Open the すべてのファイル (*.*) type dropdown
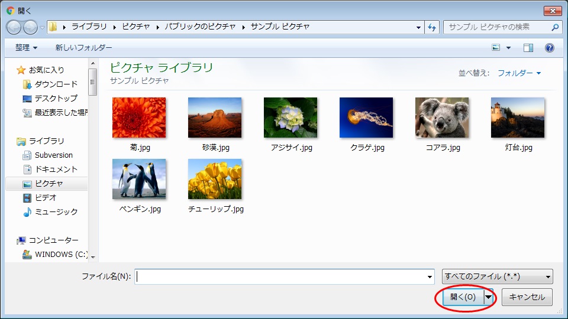This screenshot has width=568, height=319. point(498,276)
